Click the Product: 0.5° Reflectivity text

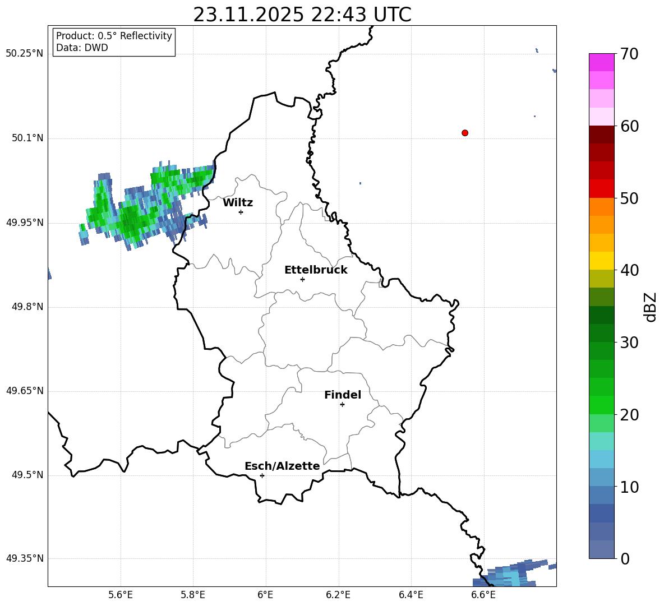tap(114, 36)
